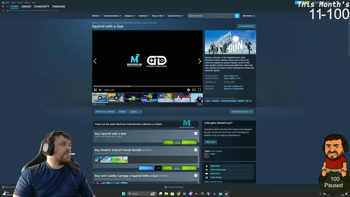Enter fullscreen video mode
The image size is (350, 197).
coord(199,90)
